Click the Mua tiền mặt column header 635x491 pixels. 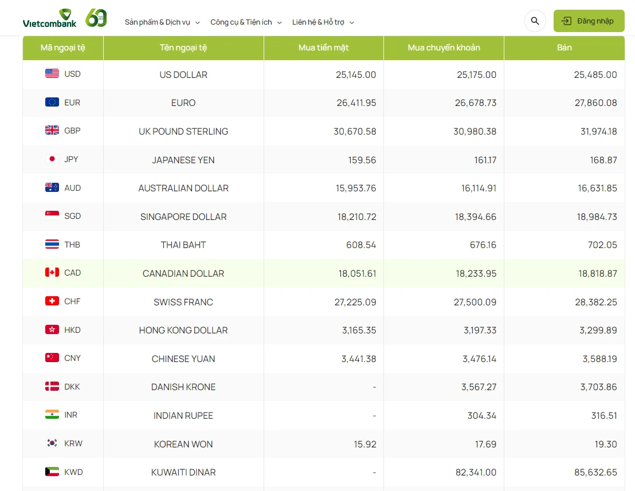point(323,48)
